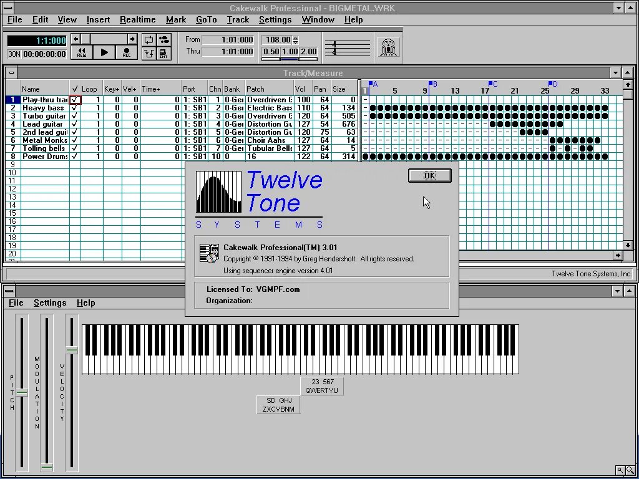
Task: Open the Track menu
Action: tap(238, 19)
